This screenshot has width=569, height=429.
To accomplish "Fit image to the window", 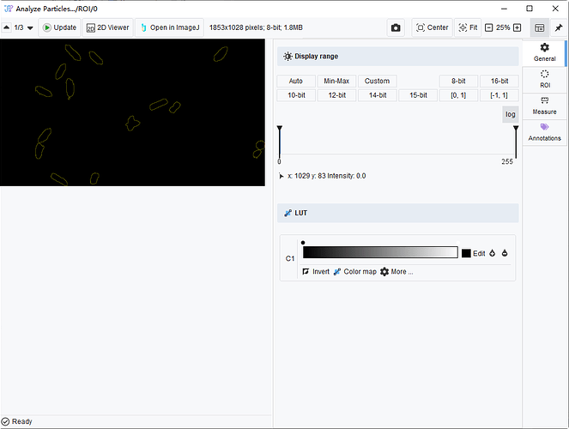I will click(469, 27).
